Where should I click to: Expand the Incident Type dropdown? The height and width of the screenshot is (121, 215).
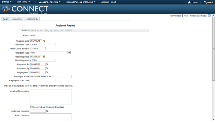point(69,53)
